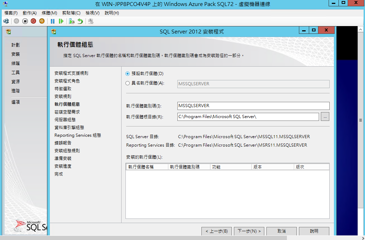Select 進階 in the Installation Center sidebar
Image resolution: width=365 pixels, height=240 pixels.
pyautogui.click(x=16, y=91)
